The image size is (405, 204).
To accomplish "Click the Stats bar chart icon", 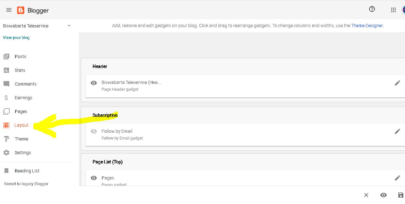I will (6, 70).
